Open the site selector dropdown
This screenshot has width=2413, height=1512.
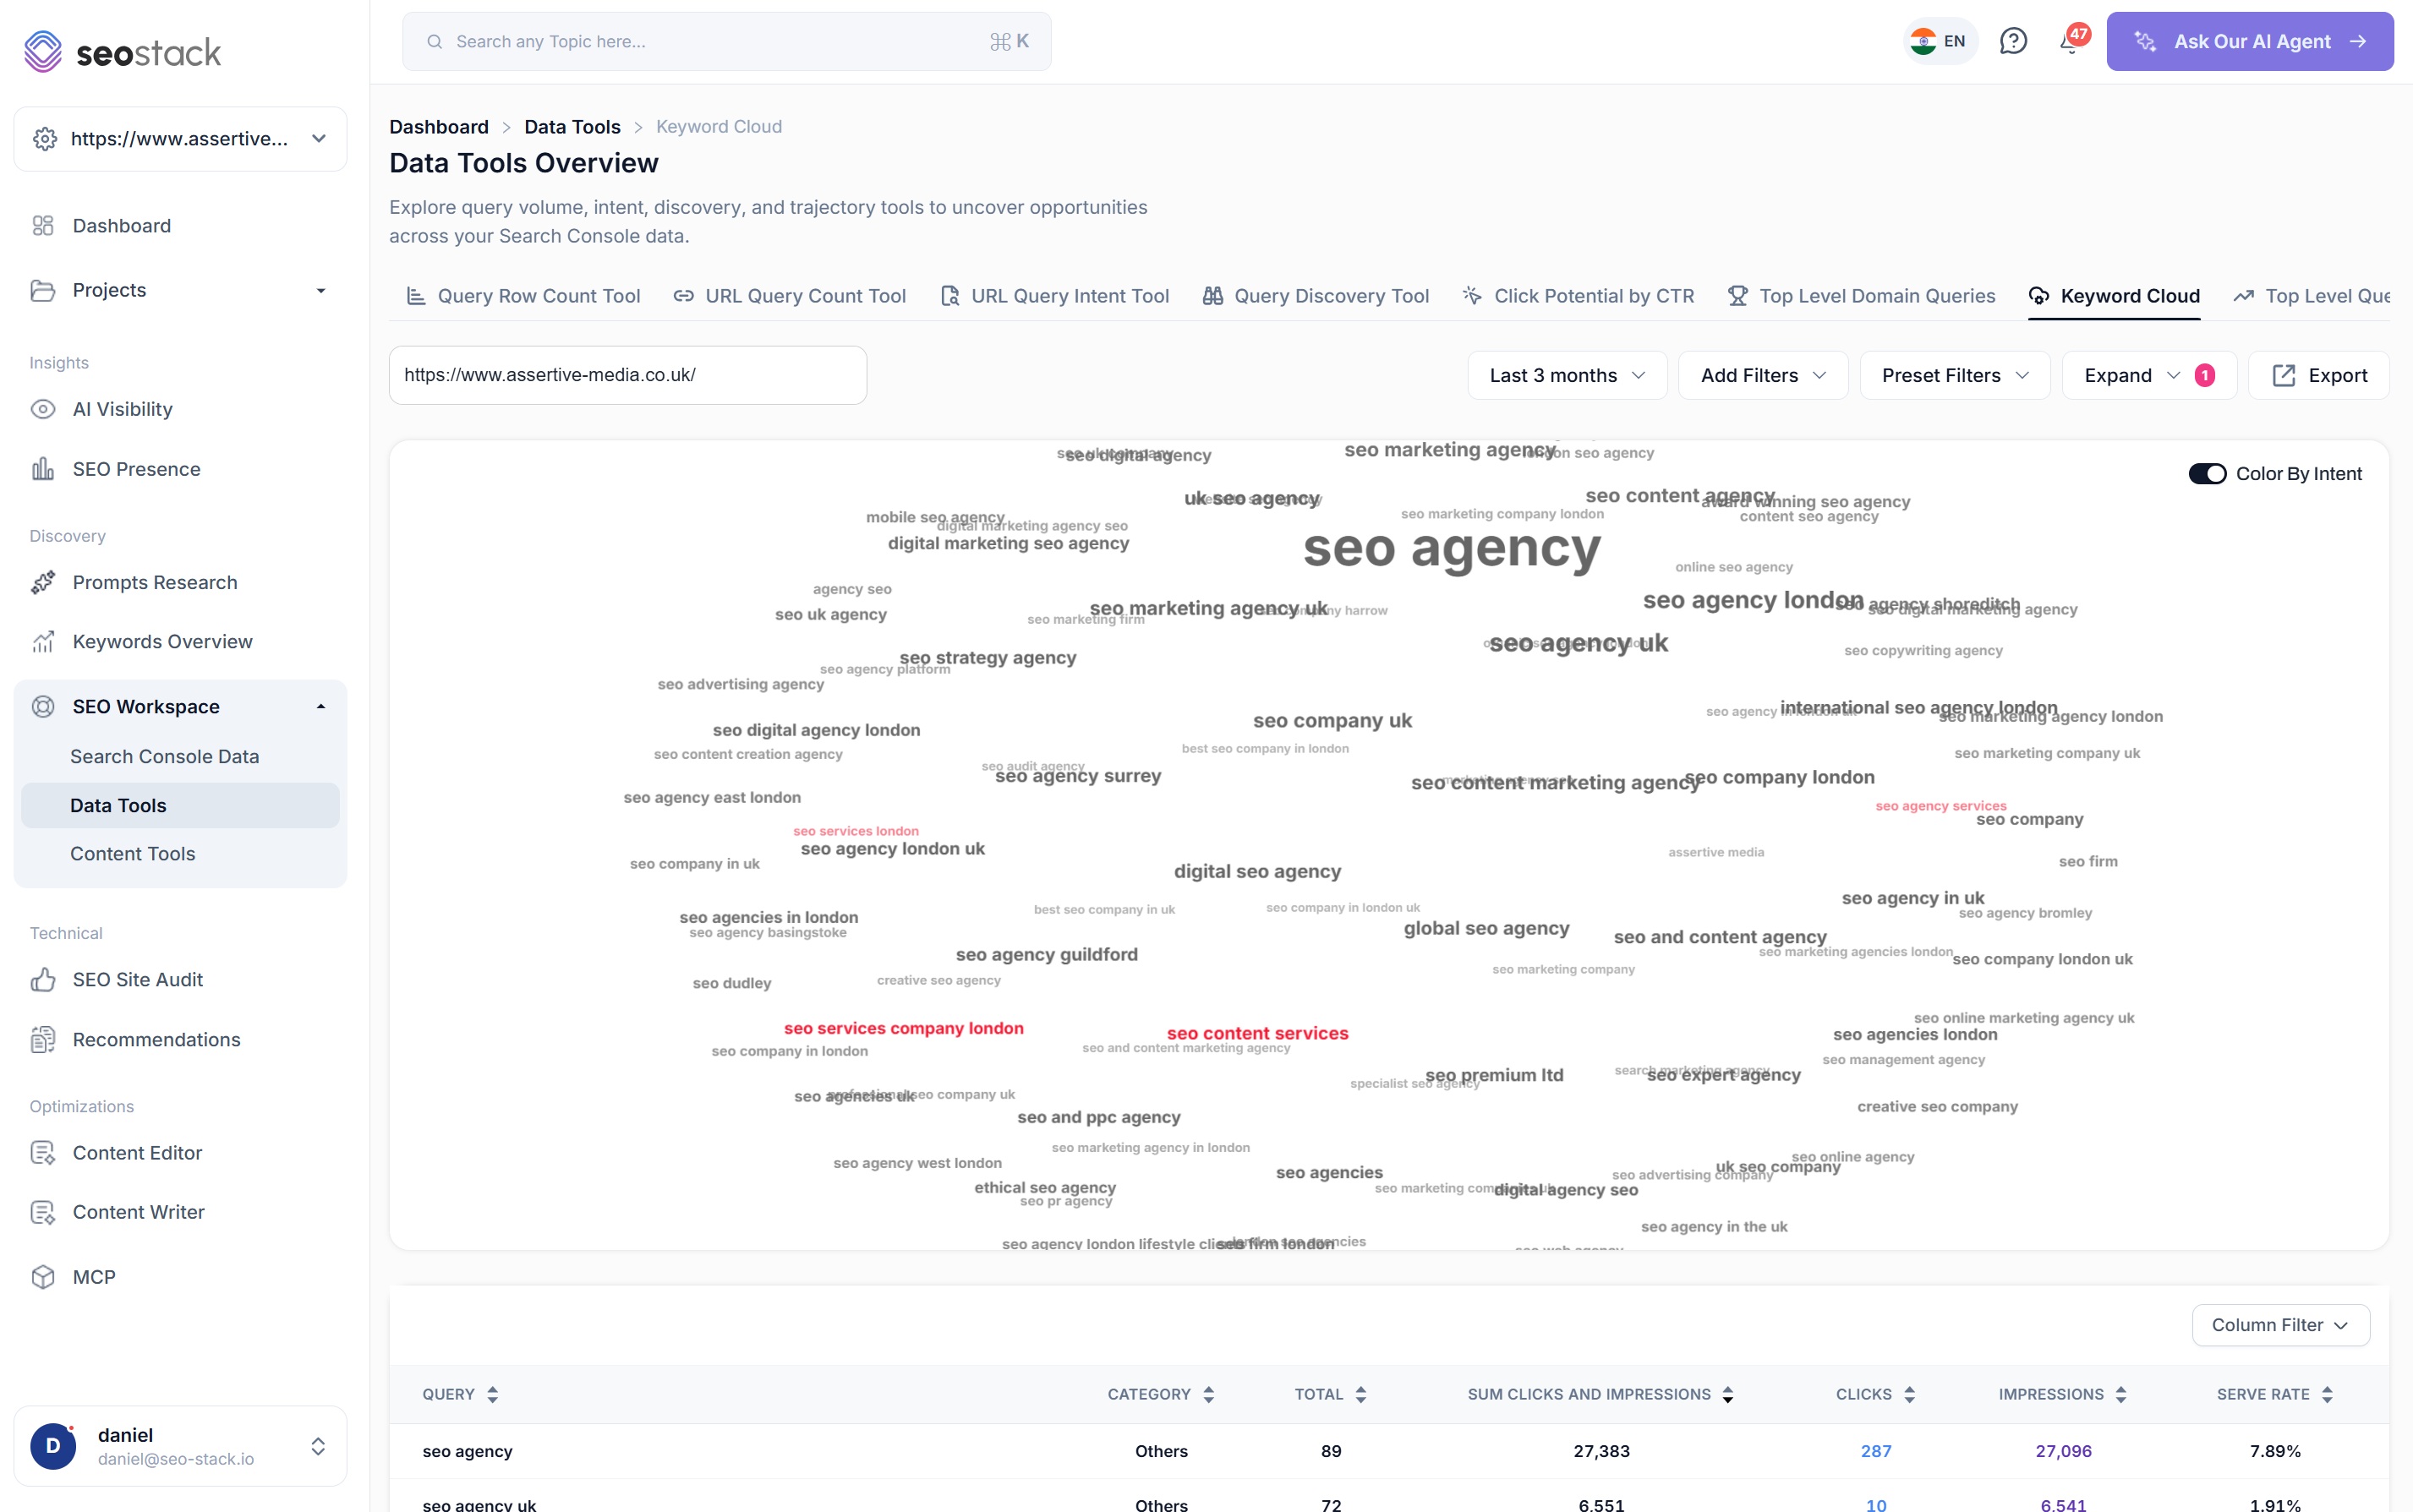pos(180,138)
